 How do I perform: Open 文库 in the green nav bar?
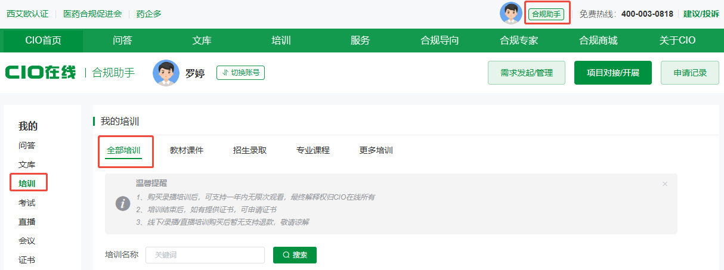pos(202,41)
